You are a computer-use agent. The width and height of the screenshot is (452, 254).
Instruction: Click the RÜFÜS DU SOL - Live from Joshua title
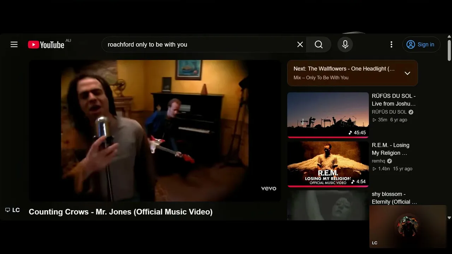coord(394,100)
